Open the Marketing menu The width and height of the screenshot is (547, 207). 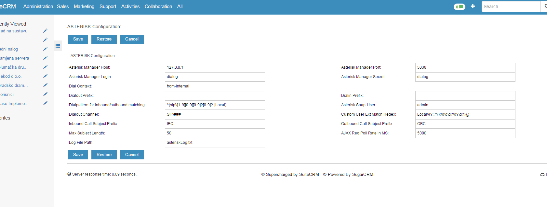pyautogui.click(x=84, y=6)
